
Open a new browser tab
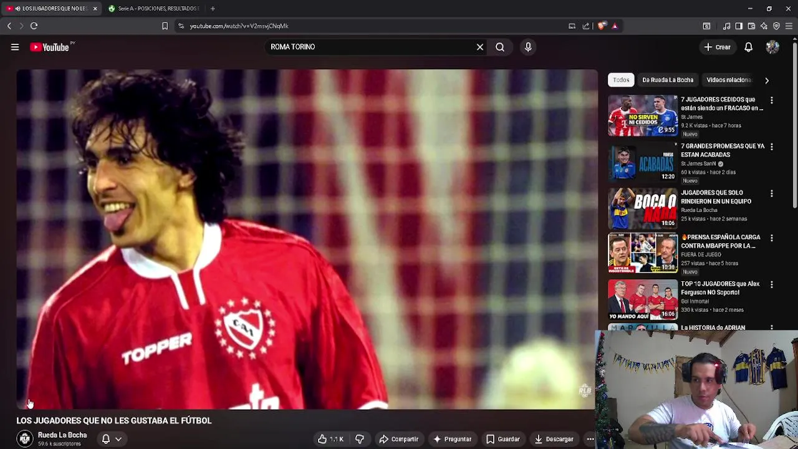tap(213, 9)
